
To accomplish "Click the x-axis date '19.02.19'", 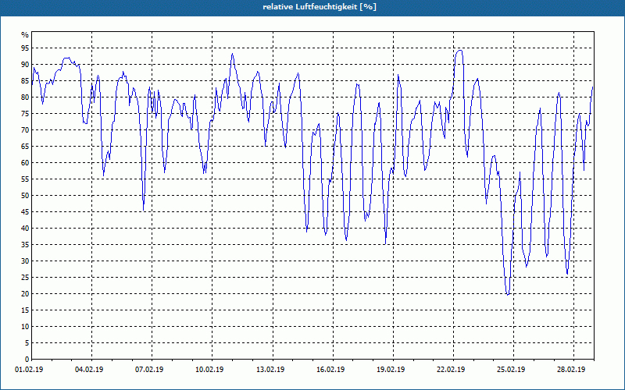I will [x=391, y=370].
